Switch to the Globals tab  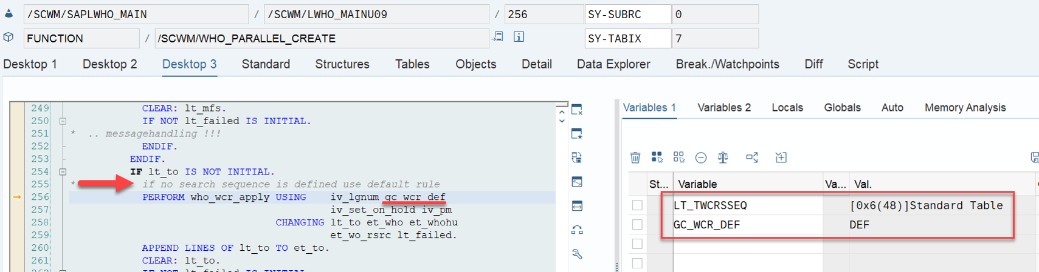[842, 108]
